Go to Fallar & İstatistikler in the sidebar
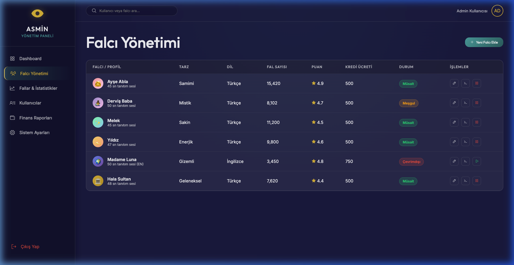 tap(38, 88)
